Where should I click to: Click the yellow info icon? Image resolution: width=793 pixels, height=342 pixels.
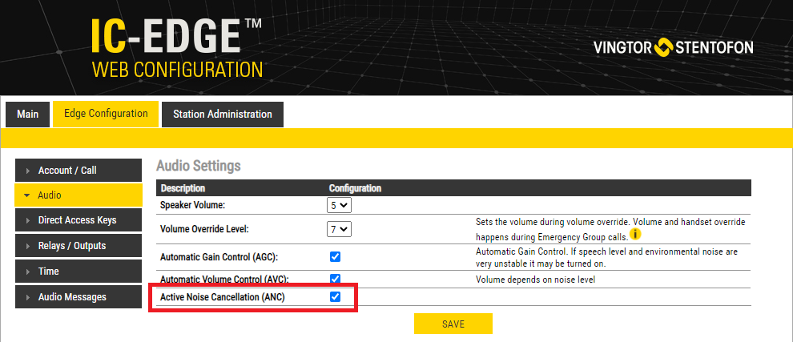click(635, 235)
